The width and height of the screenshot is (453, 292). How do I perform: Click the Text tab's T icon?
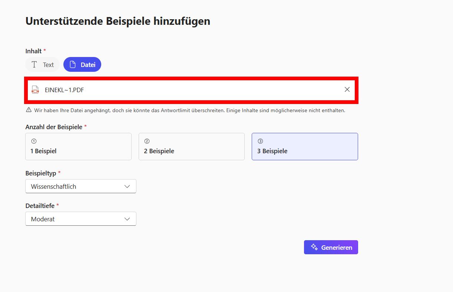[34, 65]
